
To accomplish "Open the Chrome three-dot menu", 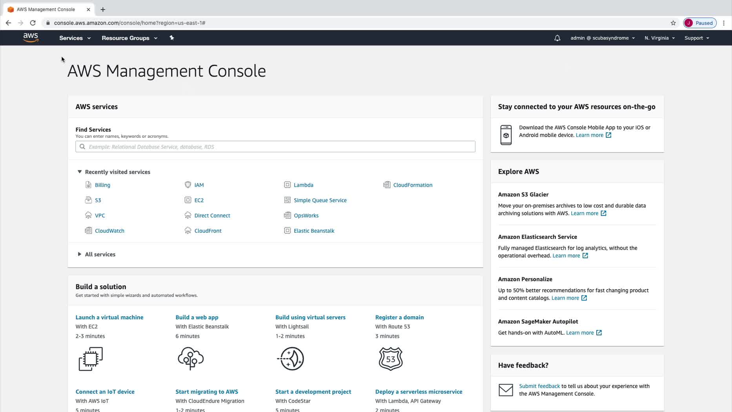I will [x=724, y=23].
